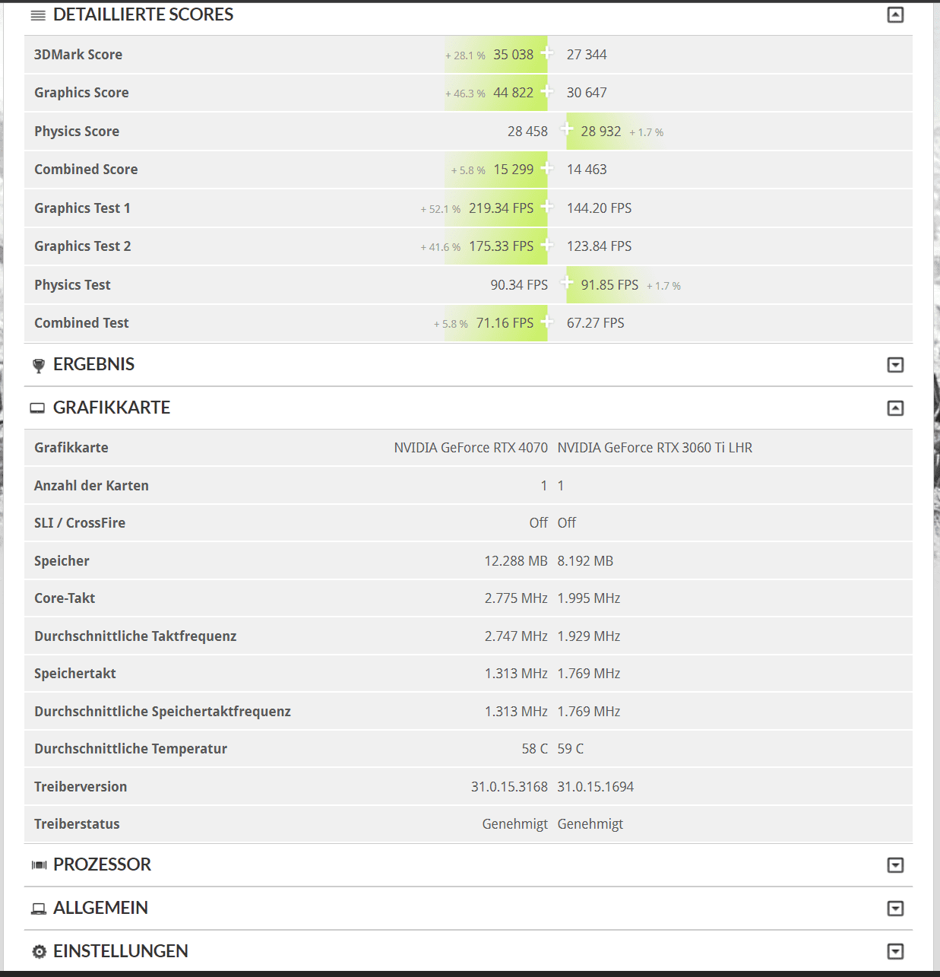940x977 pixels.
Task: Select the value 144.20 FPS
Action: [x=600, y=208]
